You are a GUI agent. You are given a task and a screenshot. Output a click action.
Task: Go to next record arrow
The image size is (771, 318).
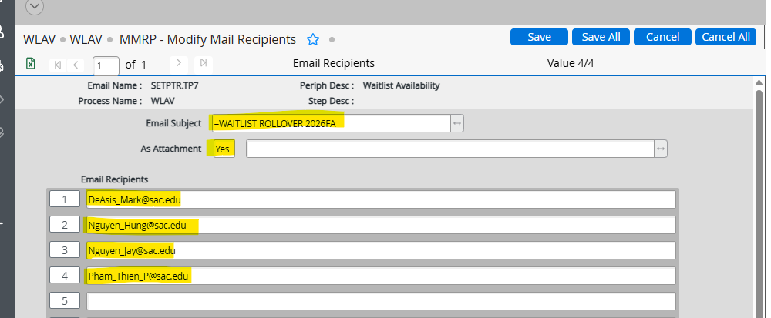click(x=179, y=63)
